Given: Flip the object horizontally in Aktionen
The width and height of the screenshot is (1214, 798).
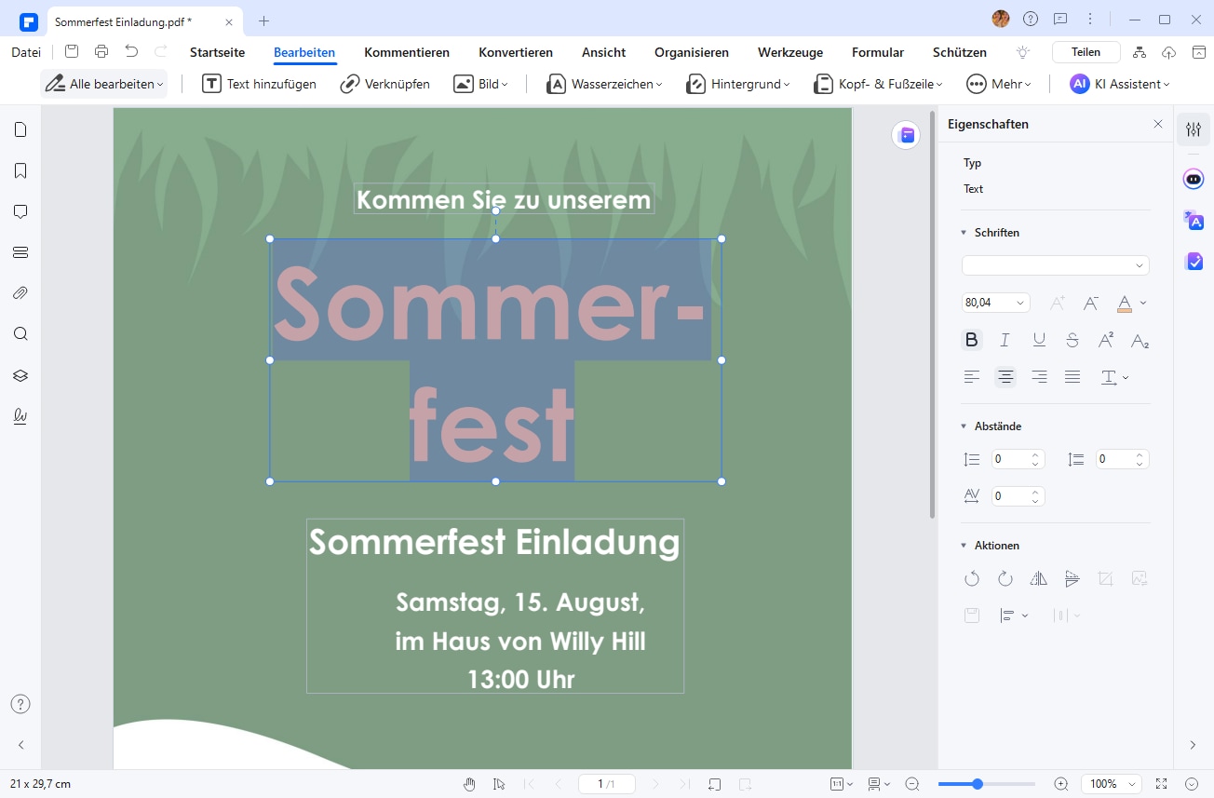Looking at the screenshot, I should click(1039, 578).
